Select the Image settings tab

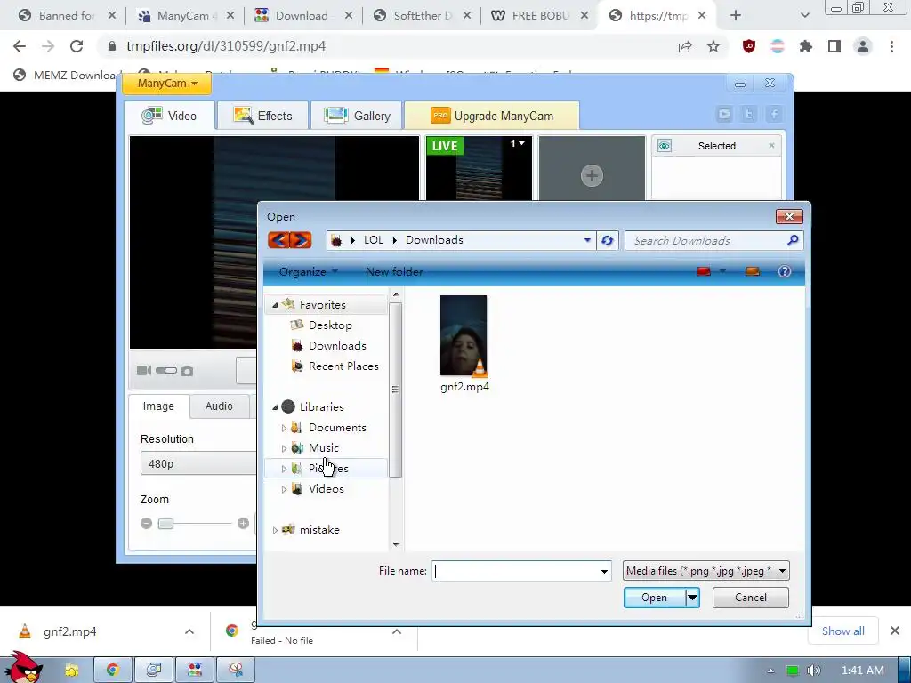point(158,406)
